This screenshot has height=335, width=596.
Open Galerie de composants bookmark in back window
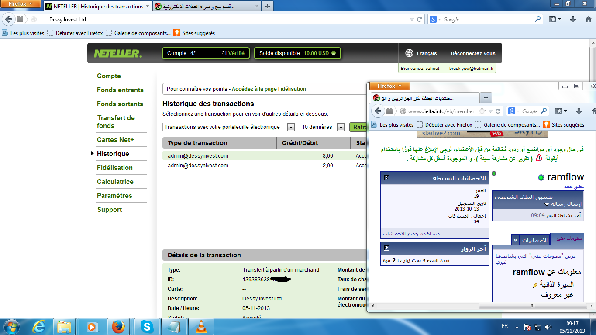coord(138,33)
